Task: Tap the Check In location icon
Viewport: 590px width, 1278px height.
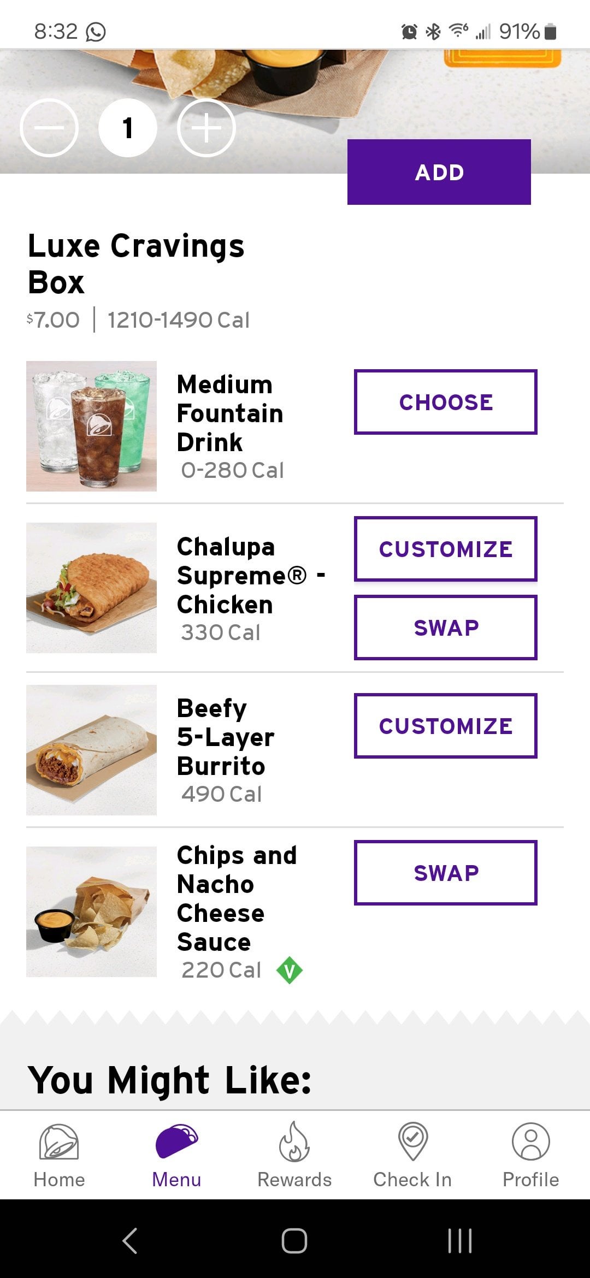Action: (x=412, y=1141)
